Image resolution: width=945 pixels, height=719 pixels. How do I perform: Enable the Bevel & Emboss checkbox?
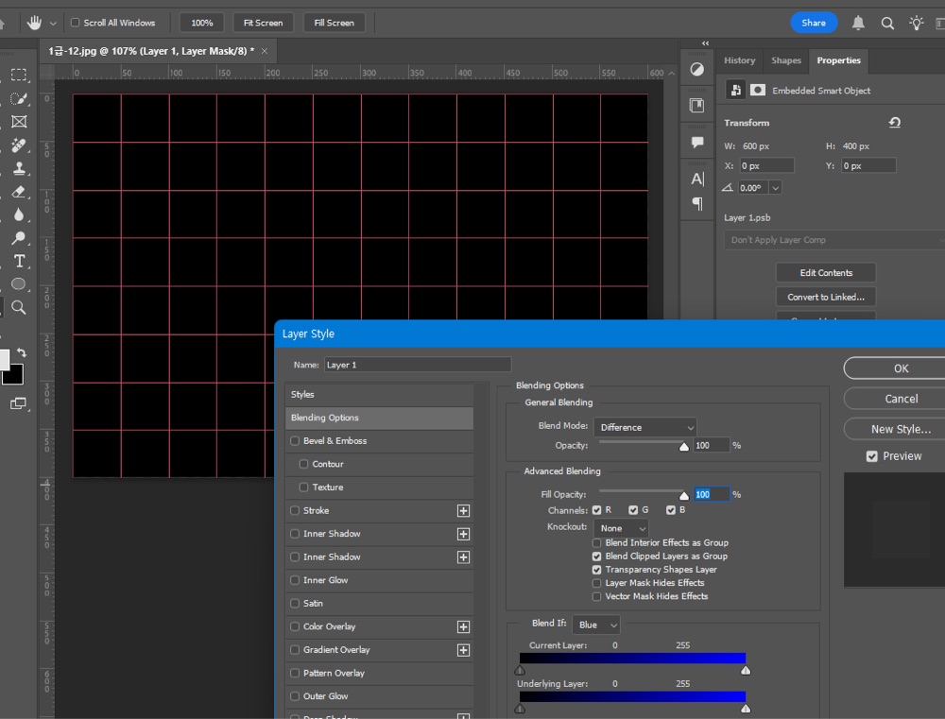point(295,440)
